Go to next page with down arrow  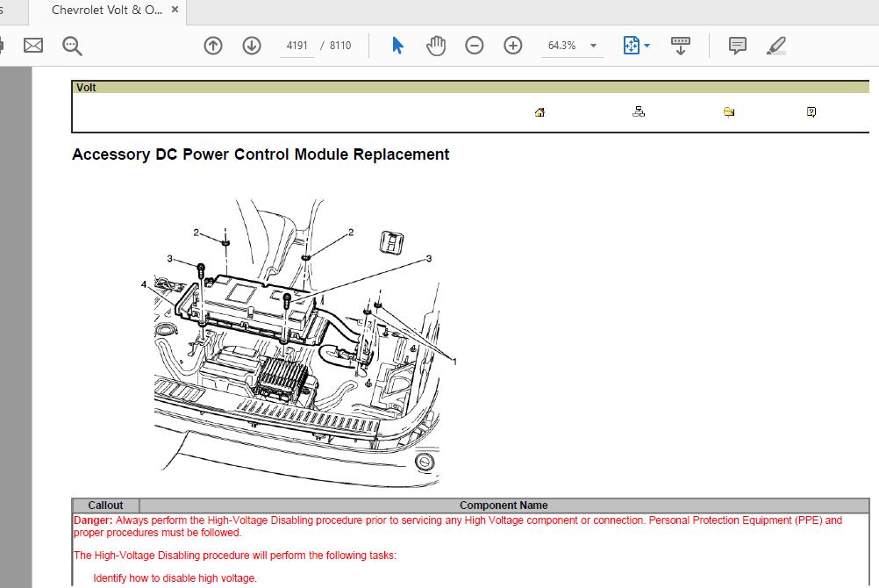coord(252,46)
